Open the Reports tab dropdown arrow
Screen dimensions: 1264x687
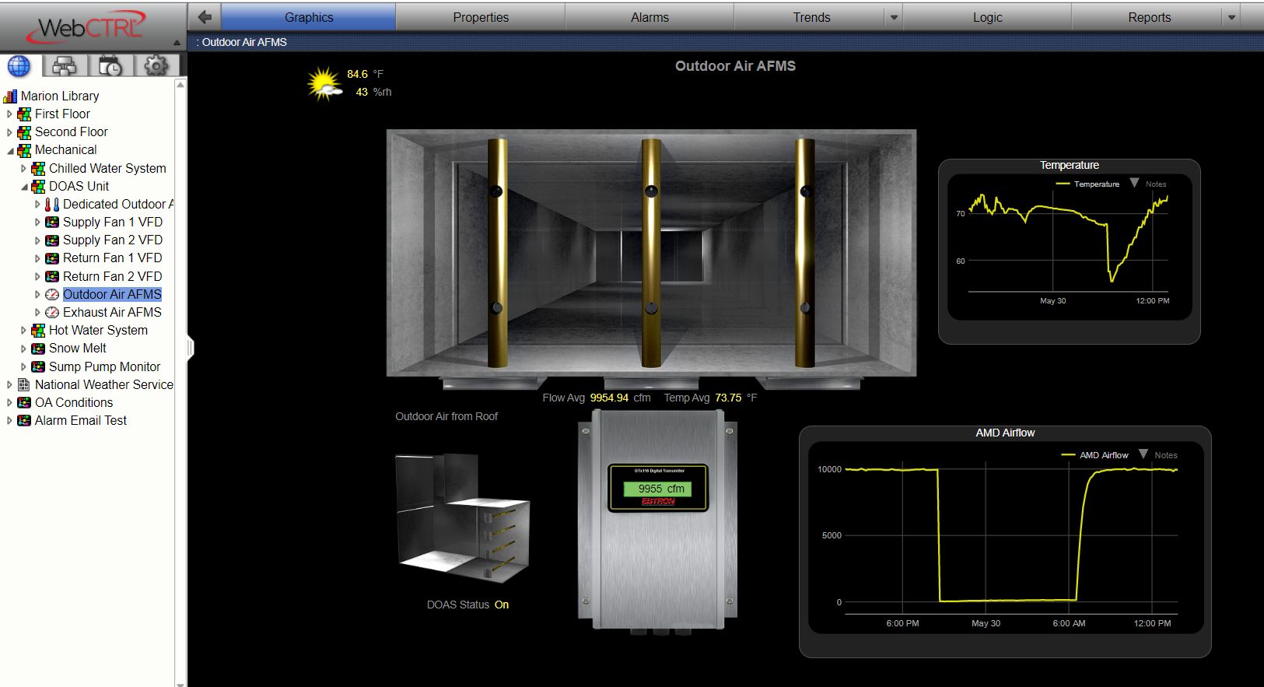tap(1231, 17)
